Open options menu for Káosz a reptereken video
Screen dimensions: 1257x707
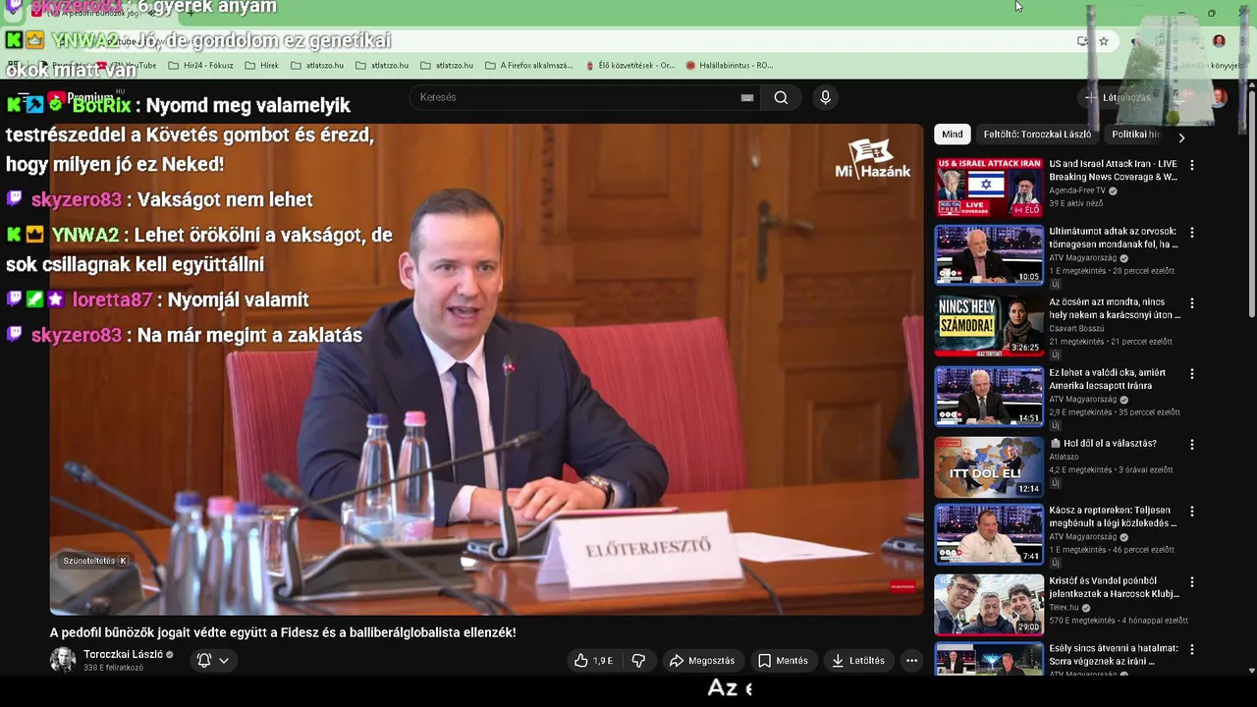(1192, 512)
